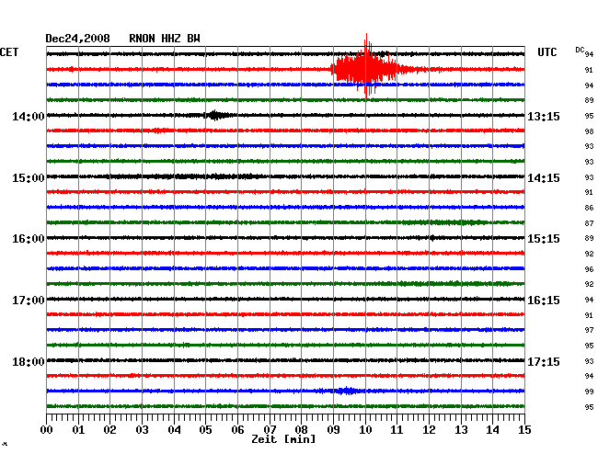Click minute 15 on the time axis
598x454 pixels.
pyautogui.click(x=524, y=429)
